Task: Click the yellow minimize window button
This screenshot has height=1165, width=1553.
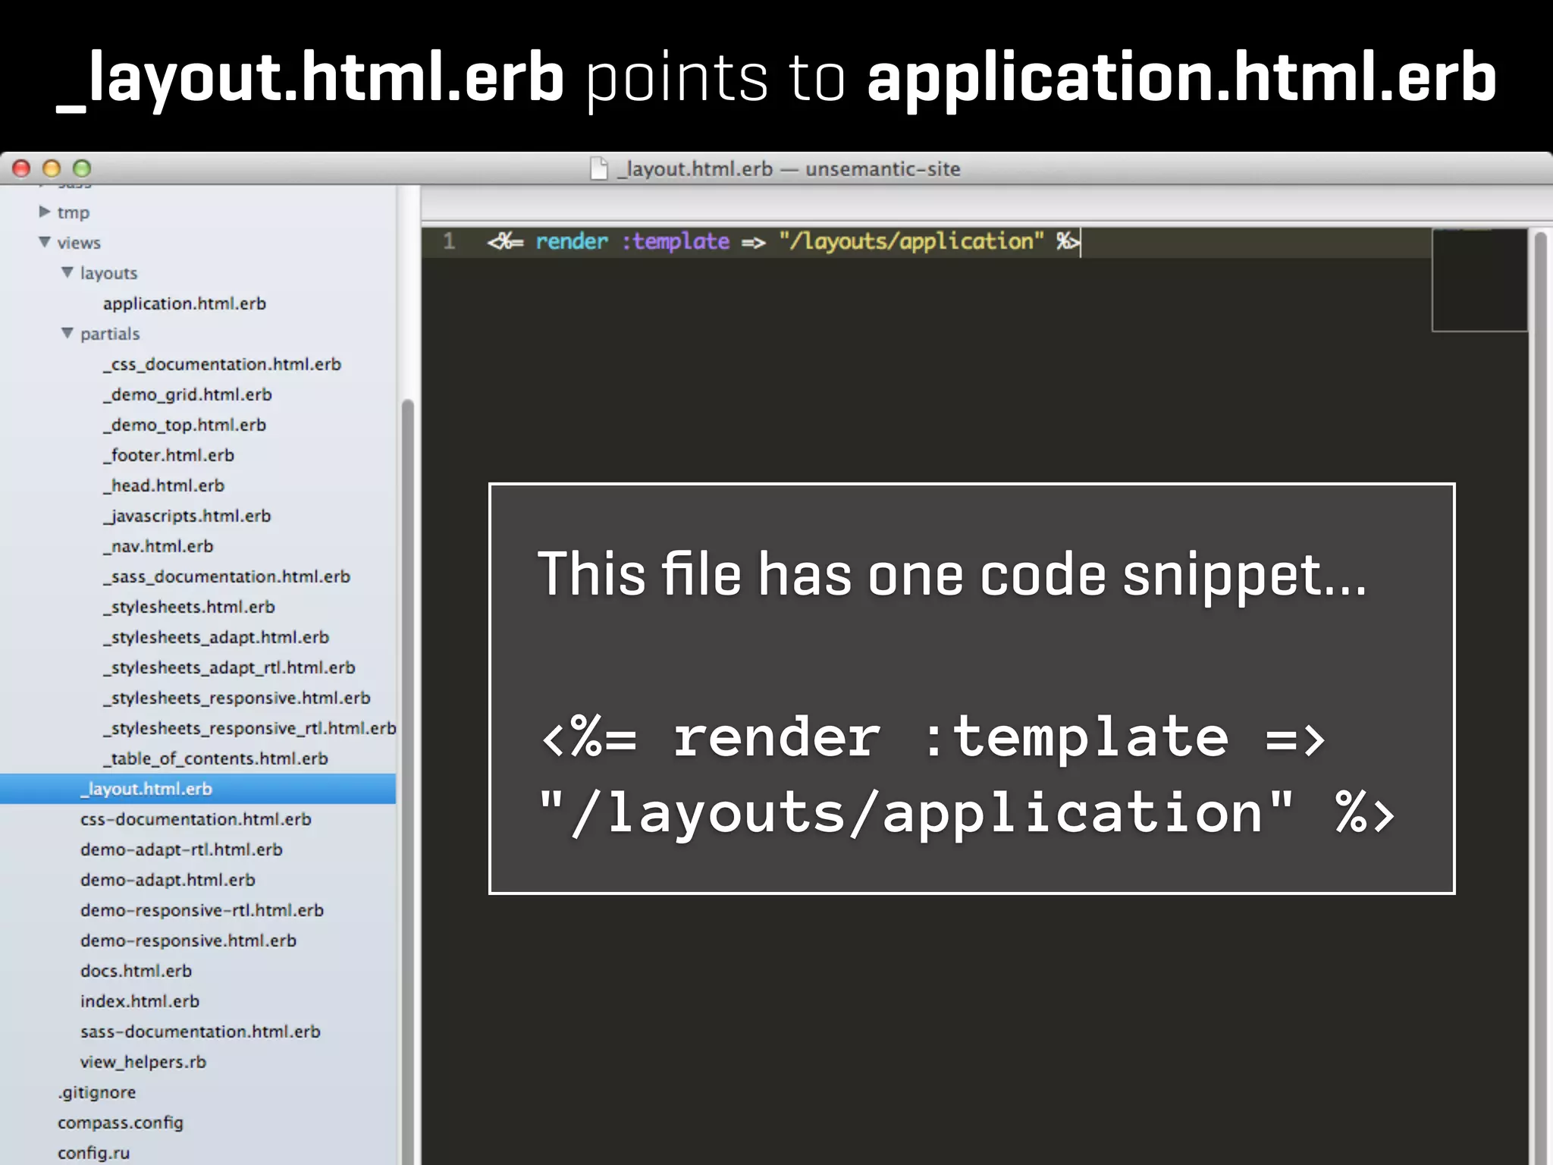Action: (52, 168)
